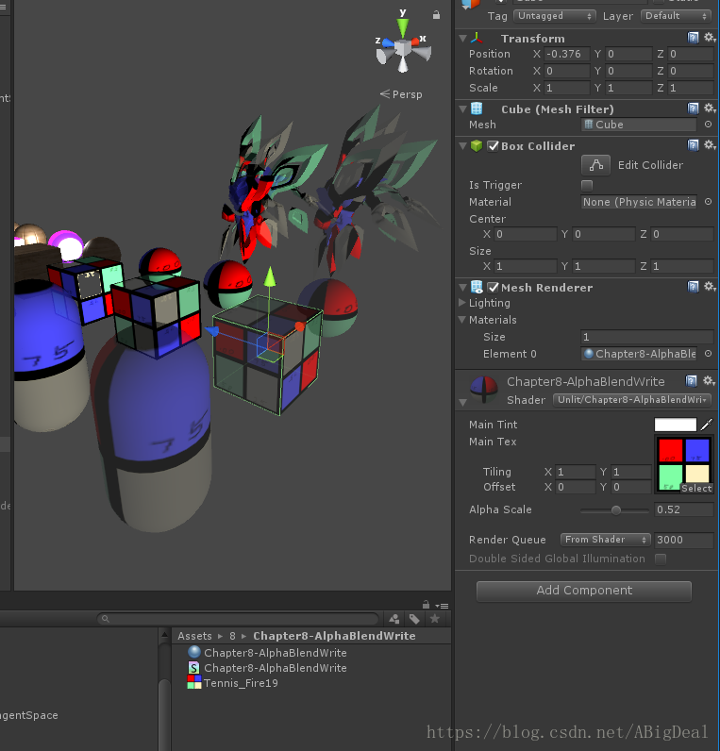
Task: Collapse the Mesh Renderer foldout
Action: tap(462, 288)
